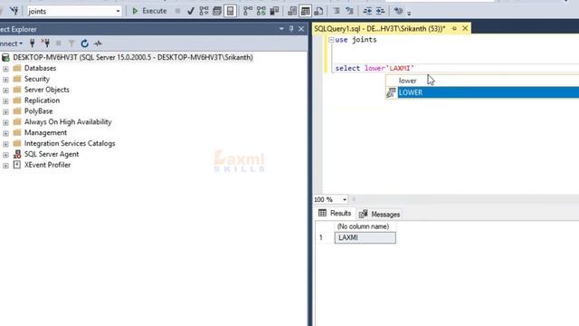Expand Always On High Availability node
579x326 pixels.
[x=5, y=122]
